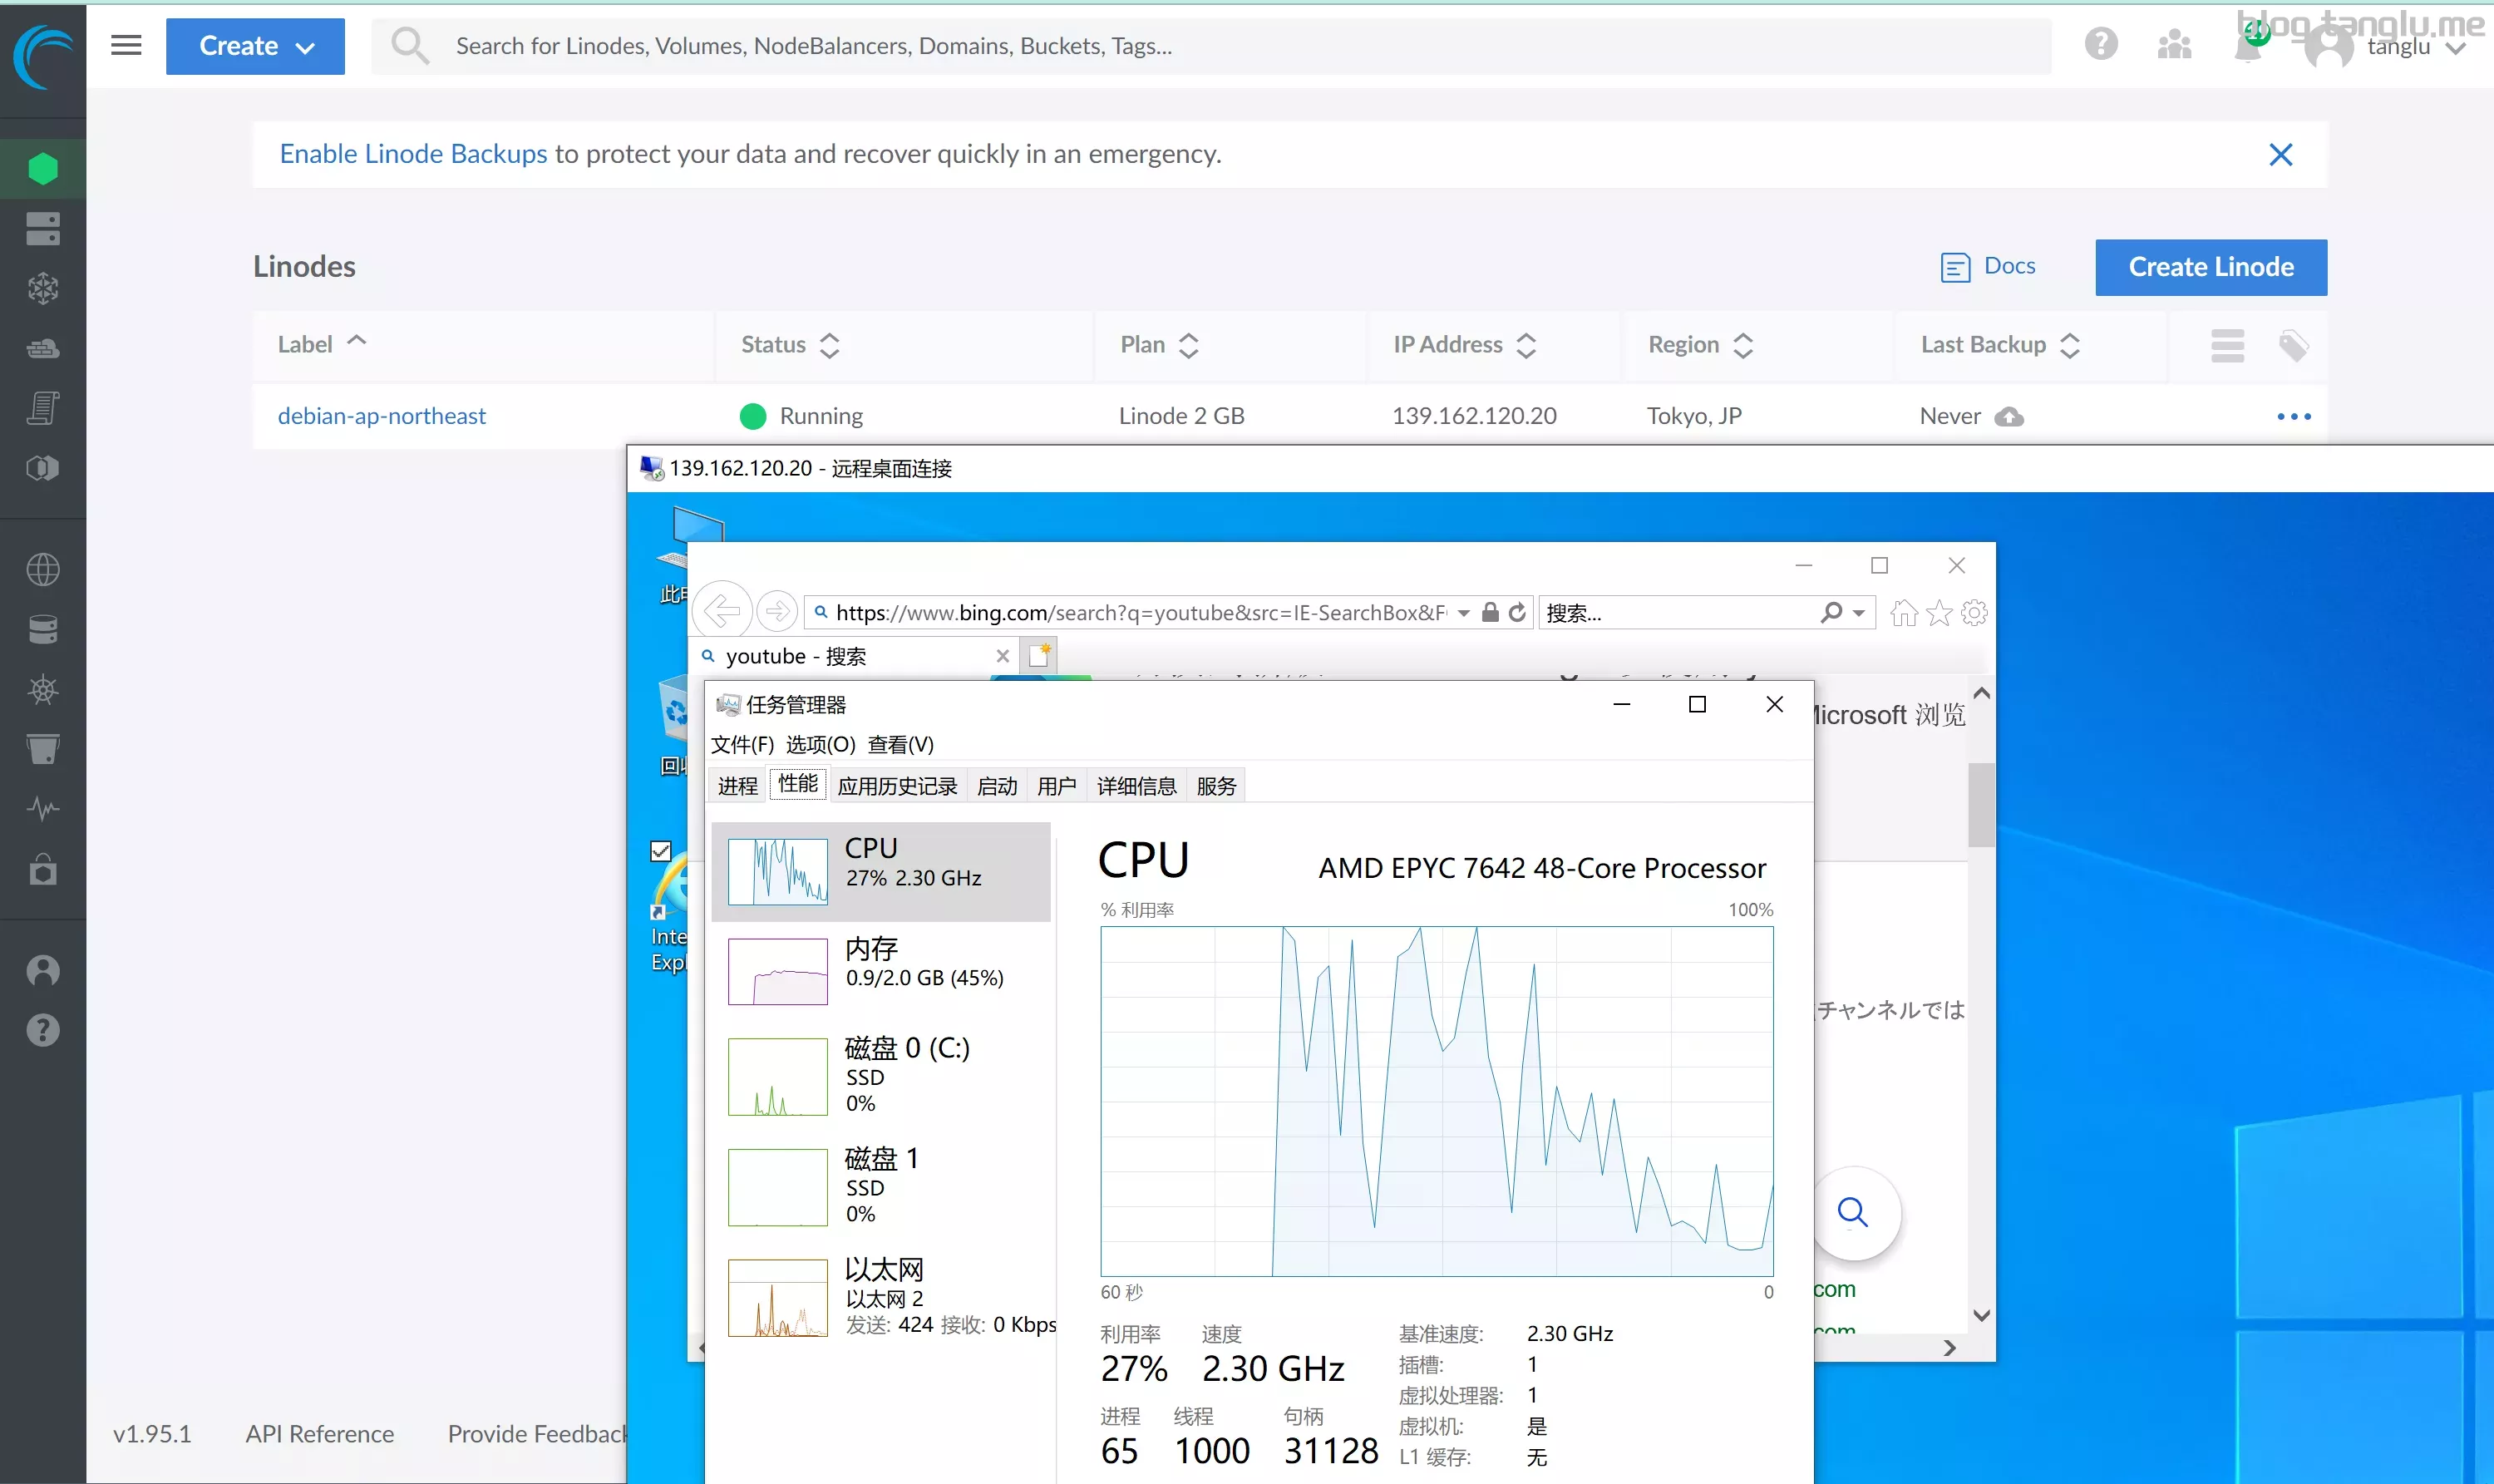2494x1484 pixels.
Task: Toggle the hamburger navigation menu
Action: [x=126, y=45]
